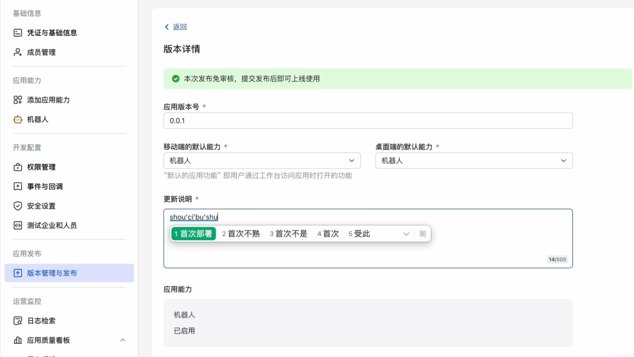The image size is (634, 357).
Task: Click the 本次发布免审核 notice text
Action: tap(251, 79)
